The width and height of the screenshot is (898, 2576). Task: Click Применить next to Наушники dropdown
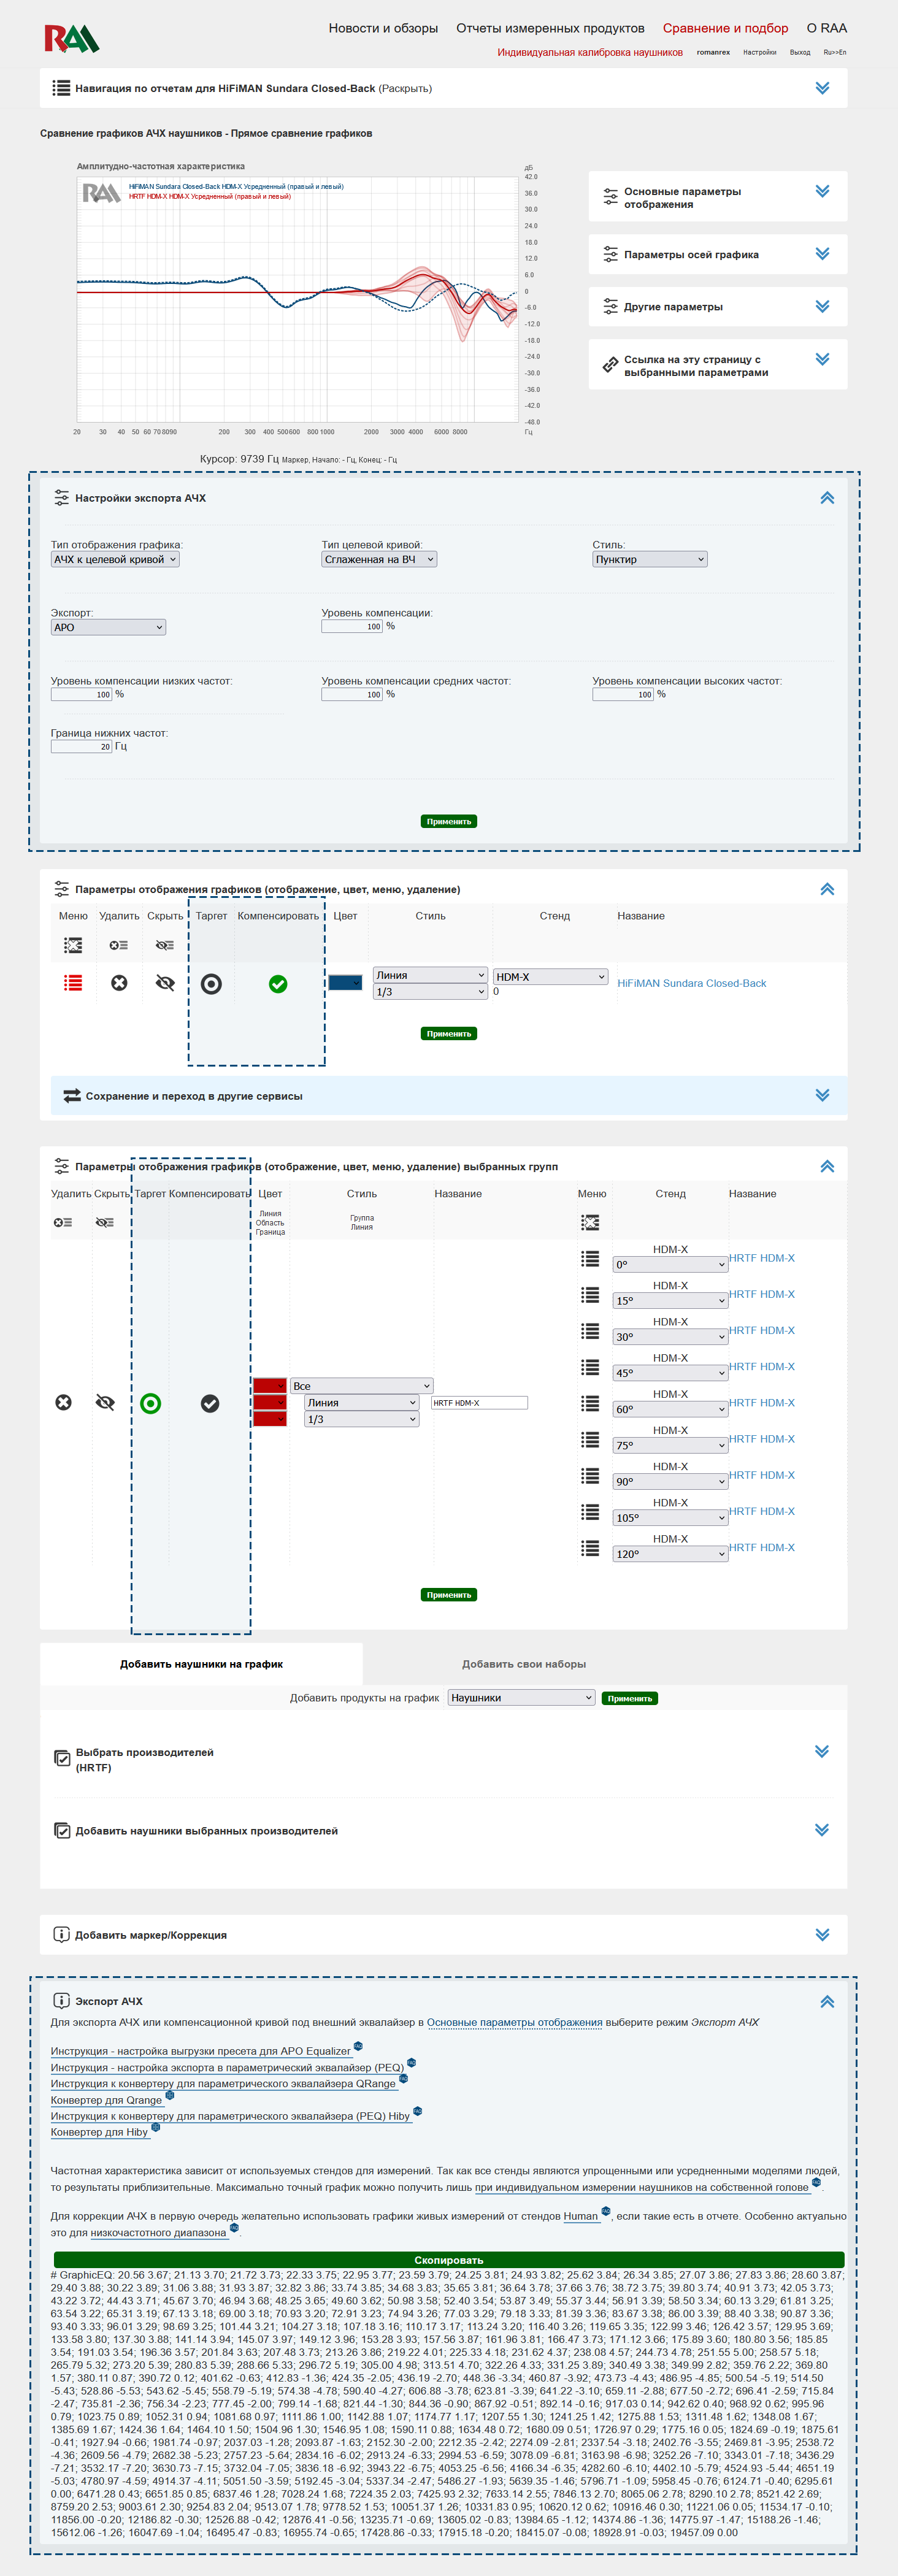tap(630, 1698)
